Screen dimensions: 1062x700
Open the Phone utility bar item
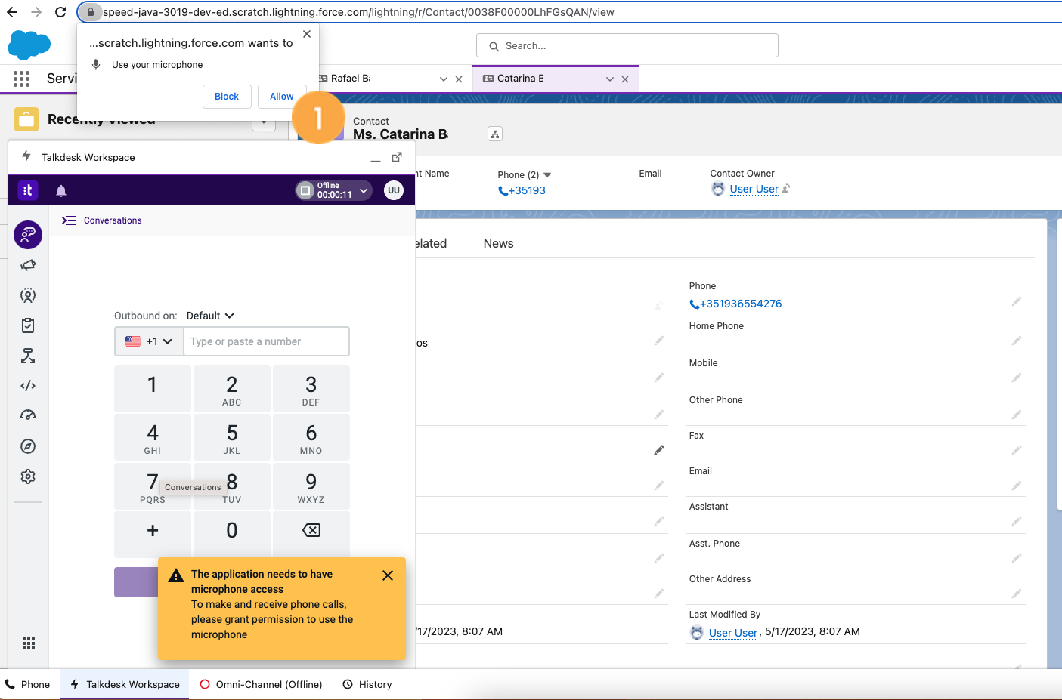tap(28, 684)
